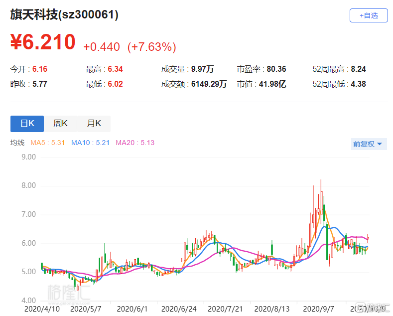Select the +0.440 change value

point(102,47)
